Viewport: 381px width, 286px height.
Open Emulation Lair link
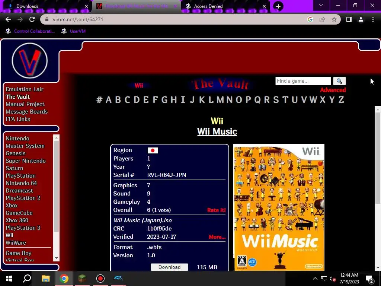(x=25, y=89)
